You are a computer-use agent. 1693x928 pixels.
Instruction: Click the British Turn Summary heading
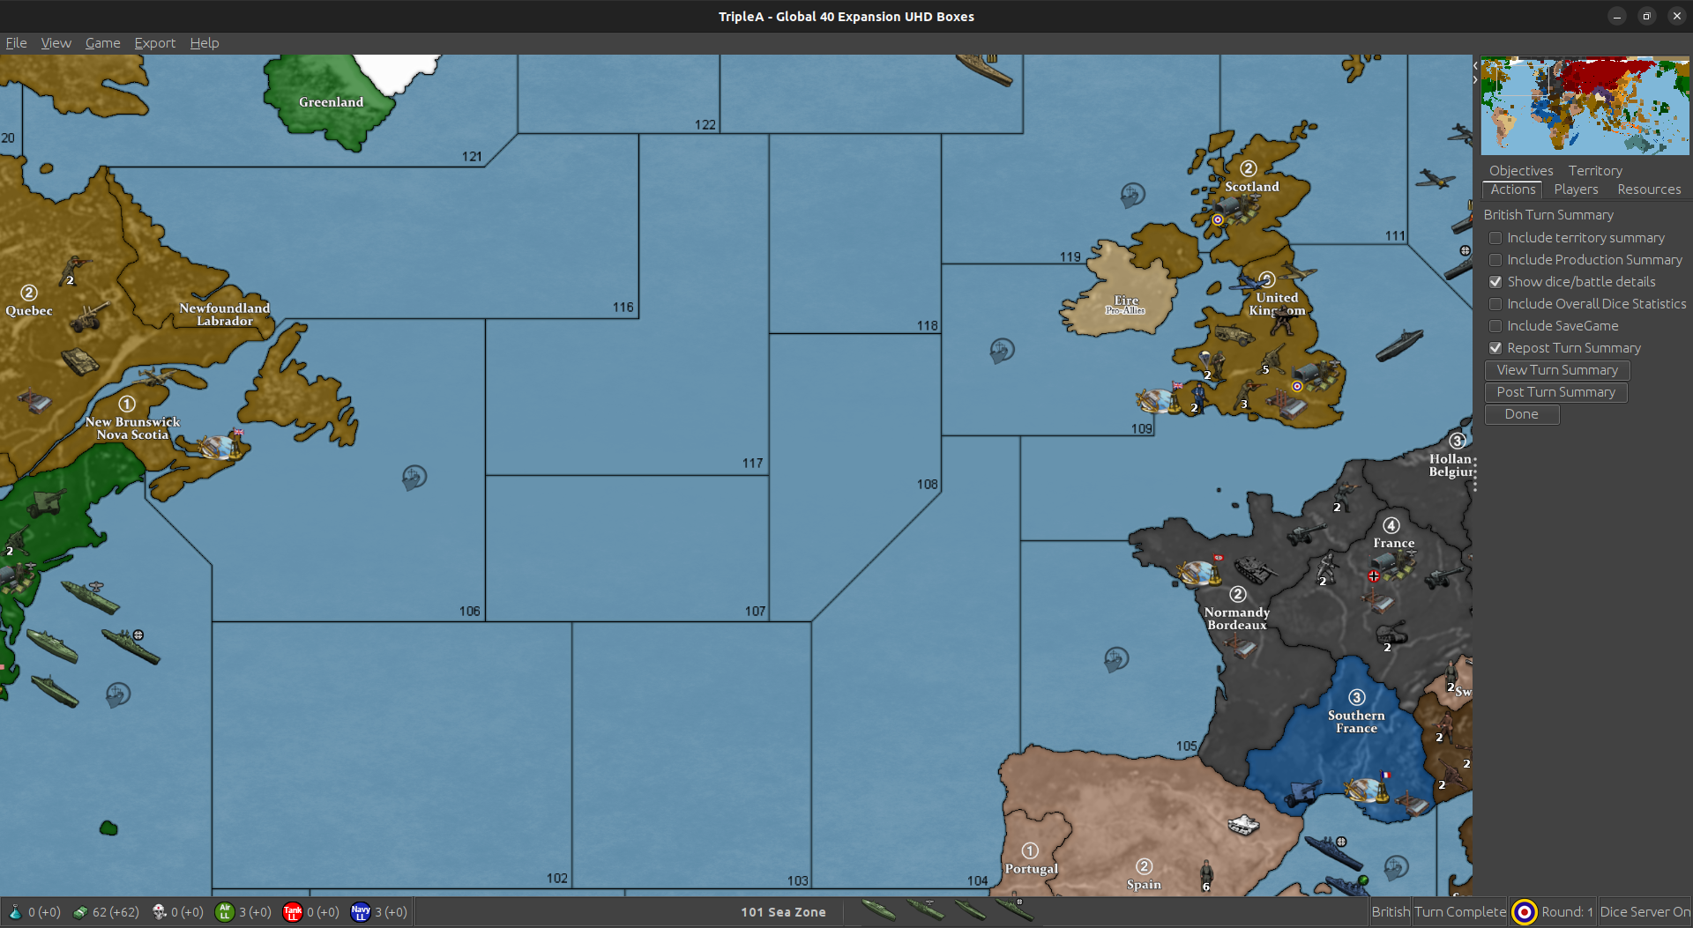pyautogui.click(x=1548, y=215)
